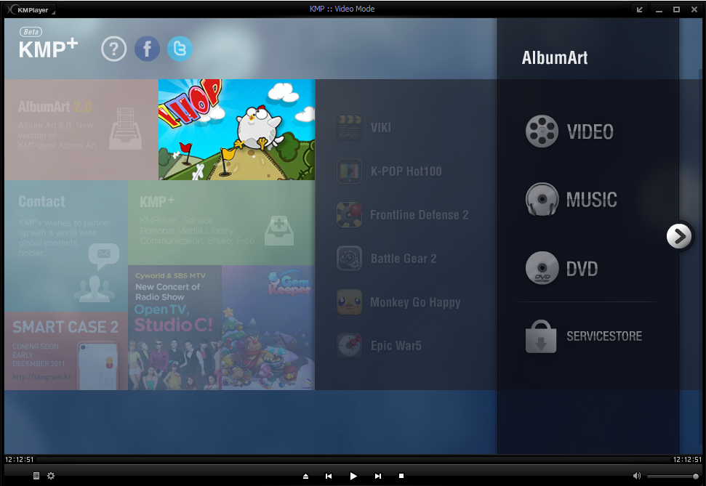Click the Monkey Go Happy game icon
The height and width of the screenshot is (486, 706).
coord(350,302)
